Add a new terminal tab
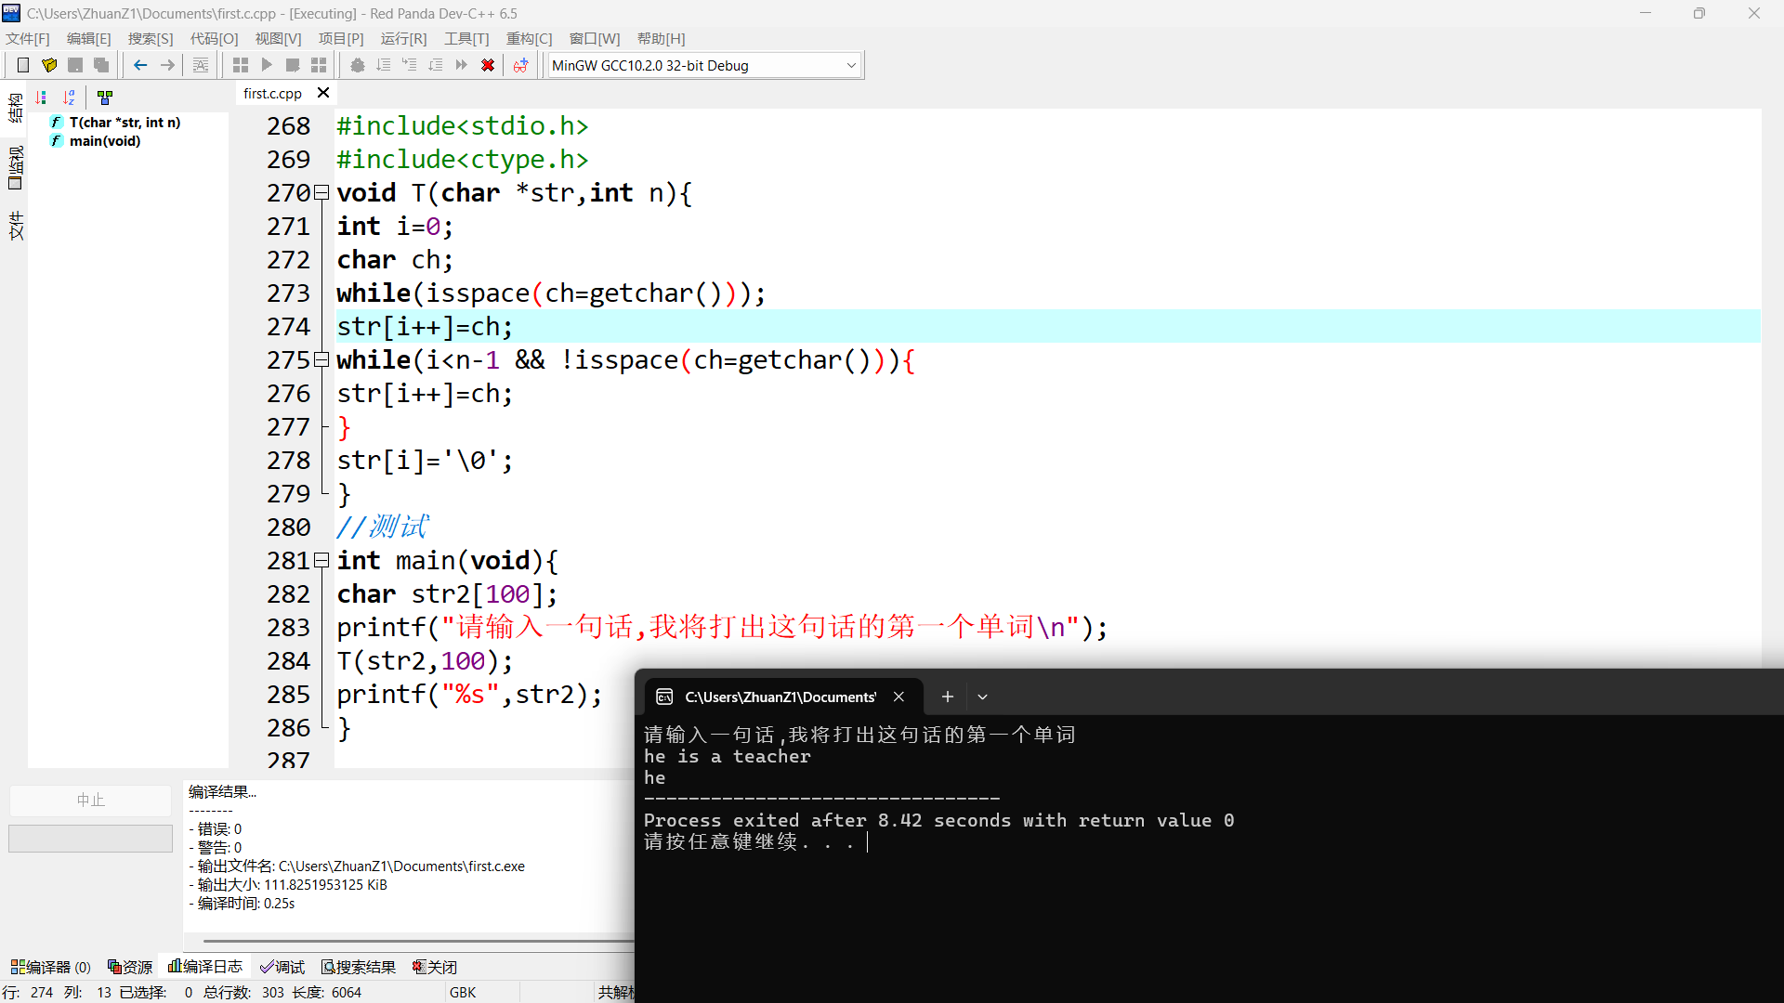The height and width of the screenshot is (1003, 1784). coord(947,697)
